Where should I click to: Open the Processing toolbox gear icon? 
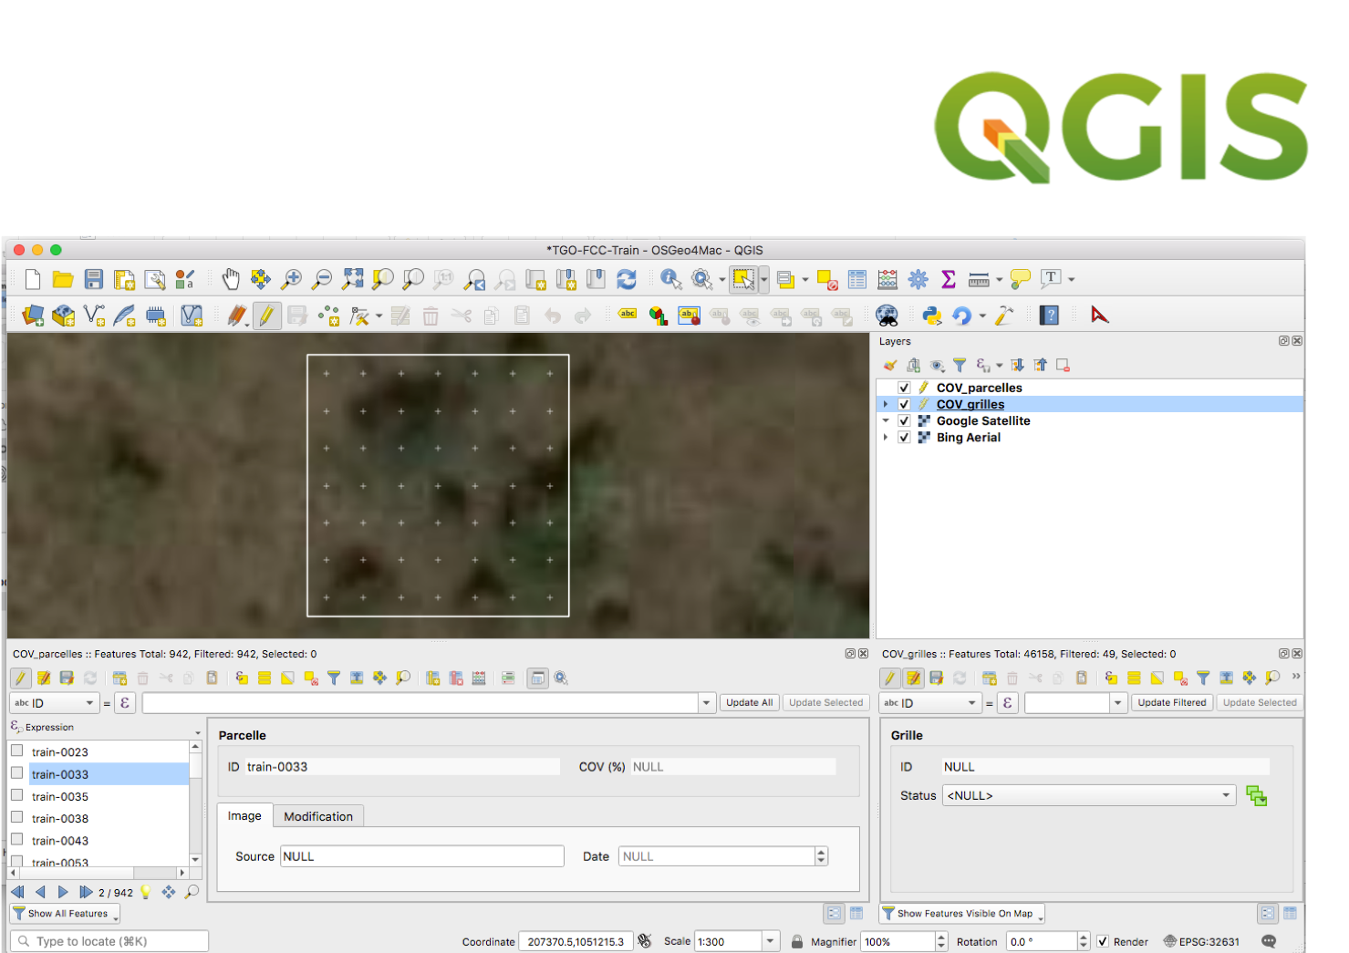pos(918,279)
